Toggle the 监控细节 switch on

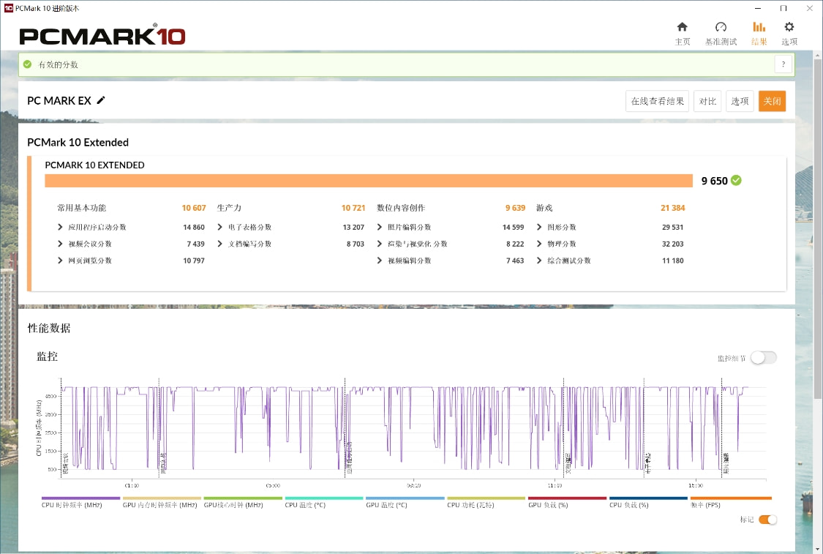pyautogui.click(x=763, y=358)
